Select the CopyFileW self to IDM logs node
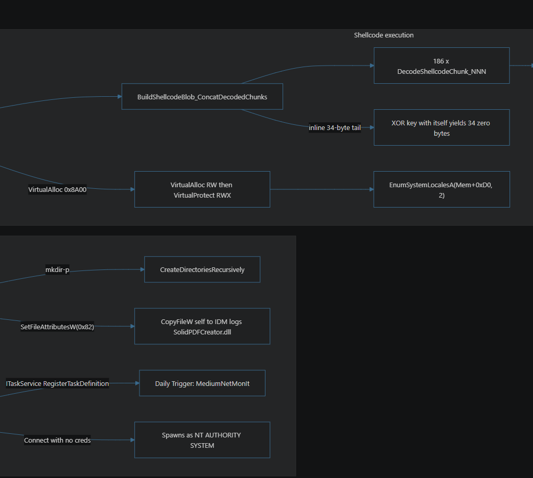 202,326
